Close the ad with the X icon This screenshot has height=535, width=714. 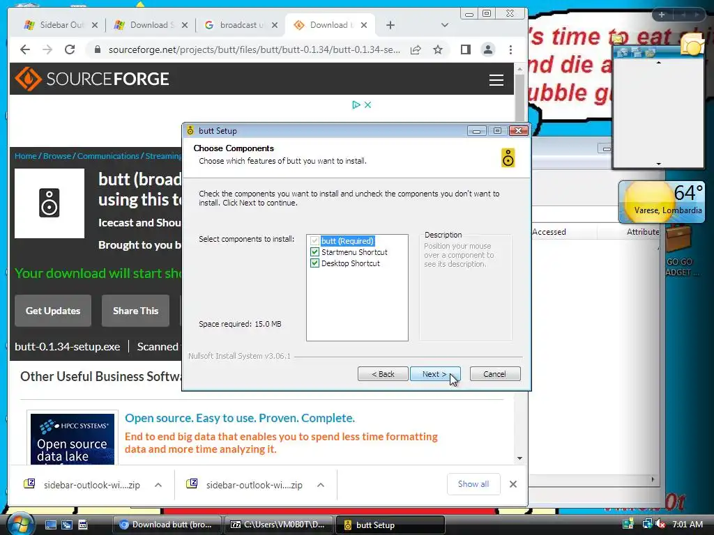(368, 105)
